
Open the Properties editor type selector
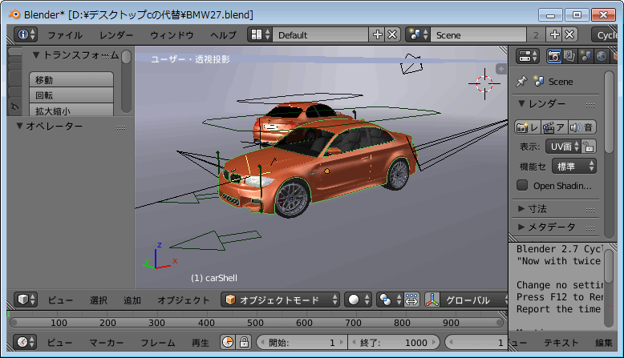tap(528, 56)
